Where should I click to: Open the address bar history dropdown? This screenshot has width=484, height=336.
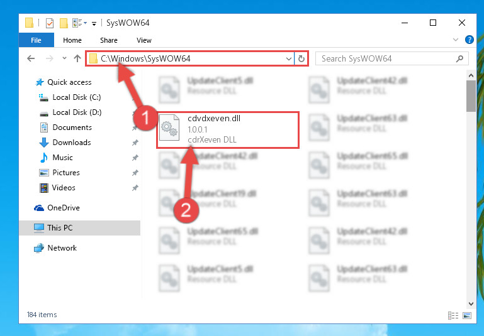point(289,58)
